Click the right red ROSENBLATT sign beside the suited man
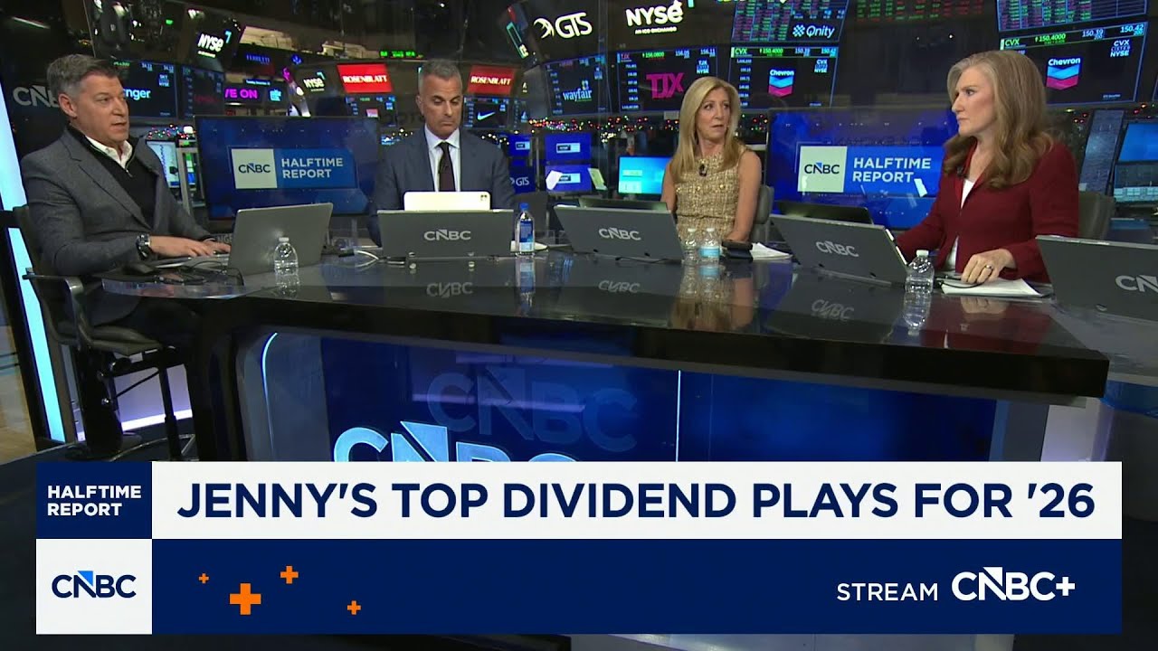The width and height of the screenshot is (1158, 651). [x=490, y=80]
